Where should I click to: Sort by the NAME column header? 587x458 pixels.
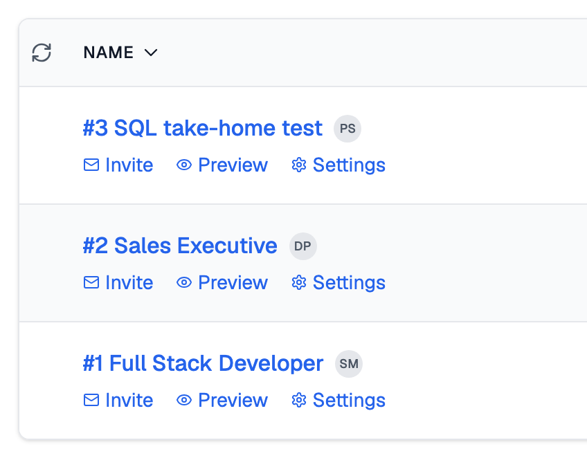click(109, 53)
